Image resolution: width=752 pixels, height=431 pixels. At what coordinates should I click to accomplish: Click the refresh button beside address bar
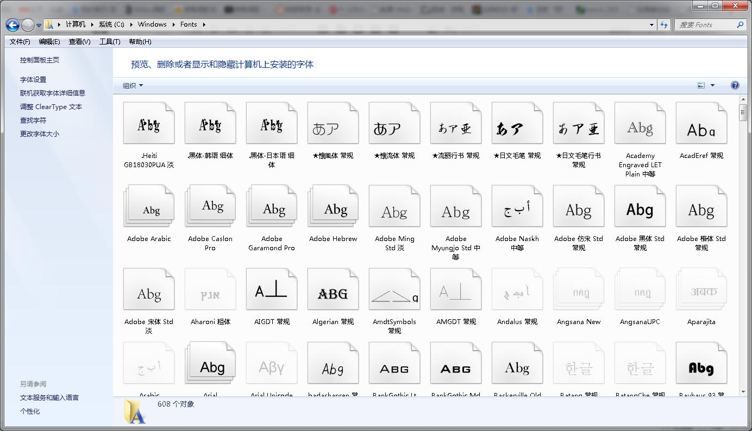664,24
